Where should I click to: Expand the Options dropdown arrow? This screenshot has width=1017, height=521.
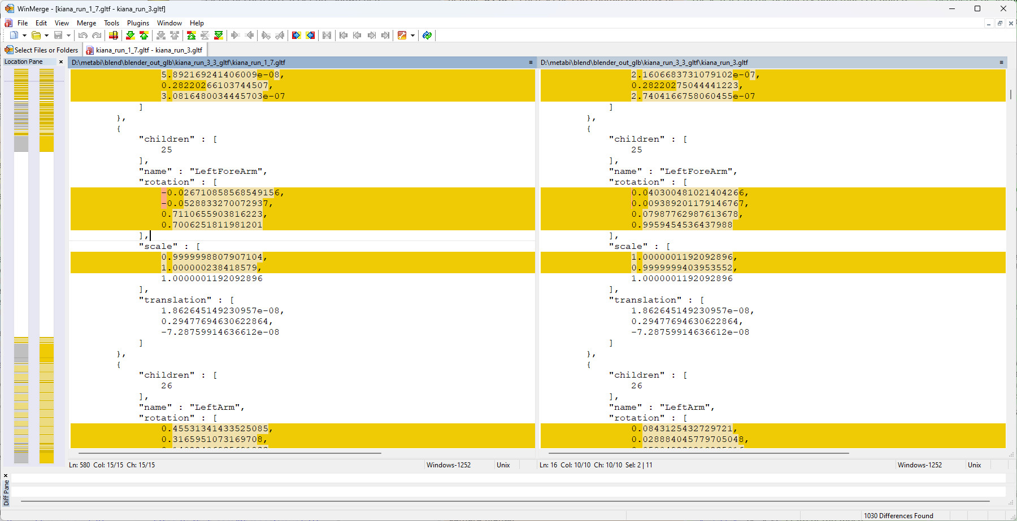(x=412, y=36)
